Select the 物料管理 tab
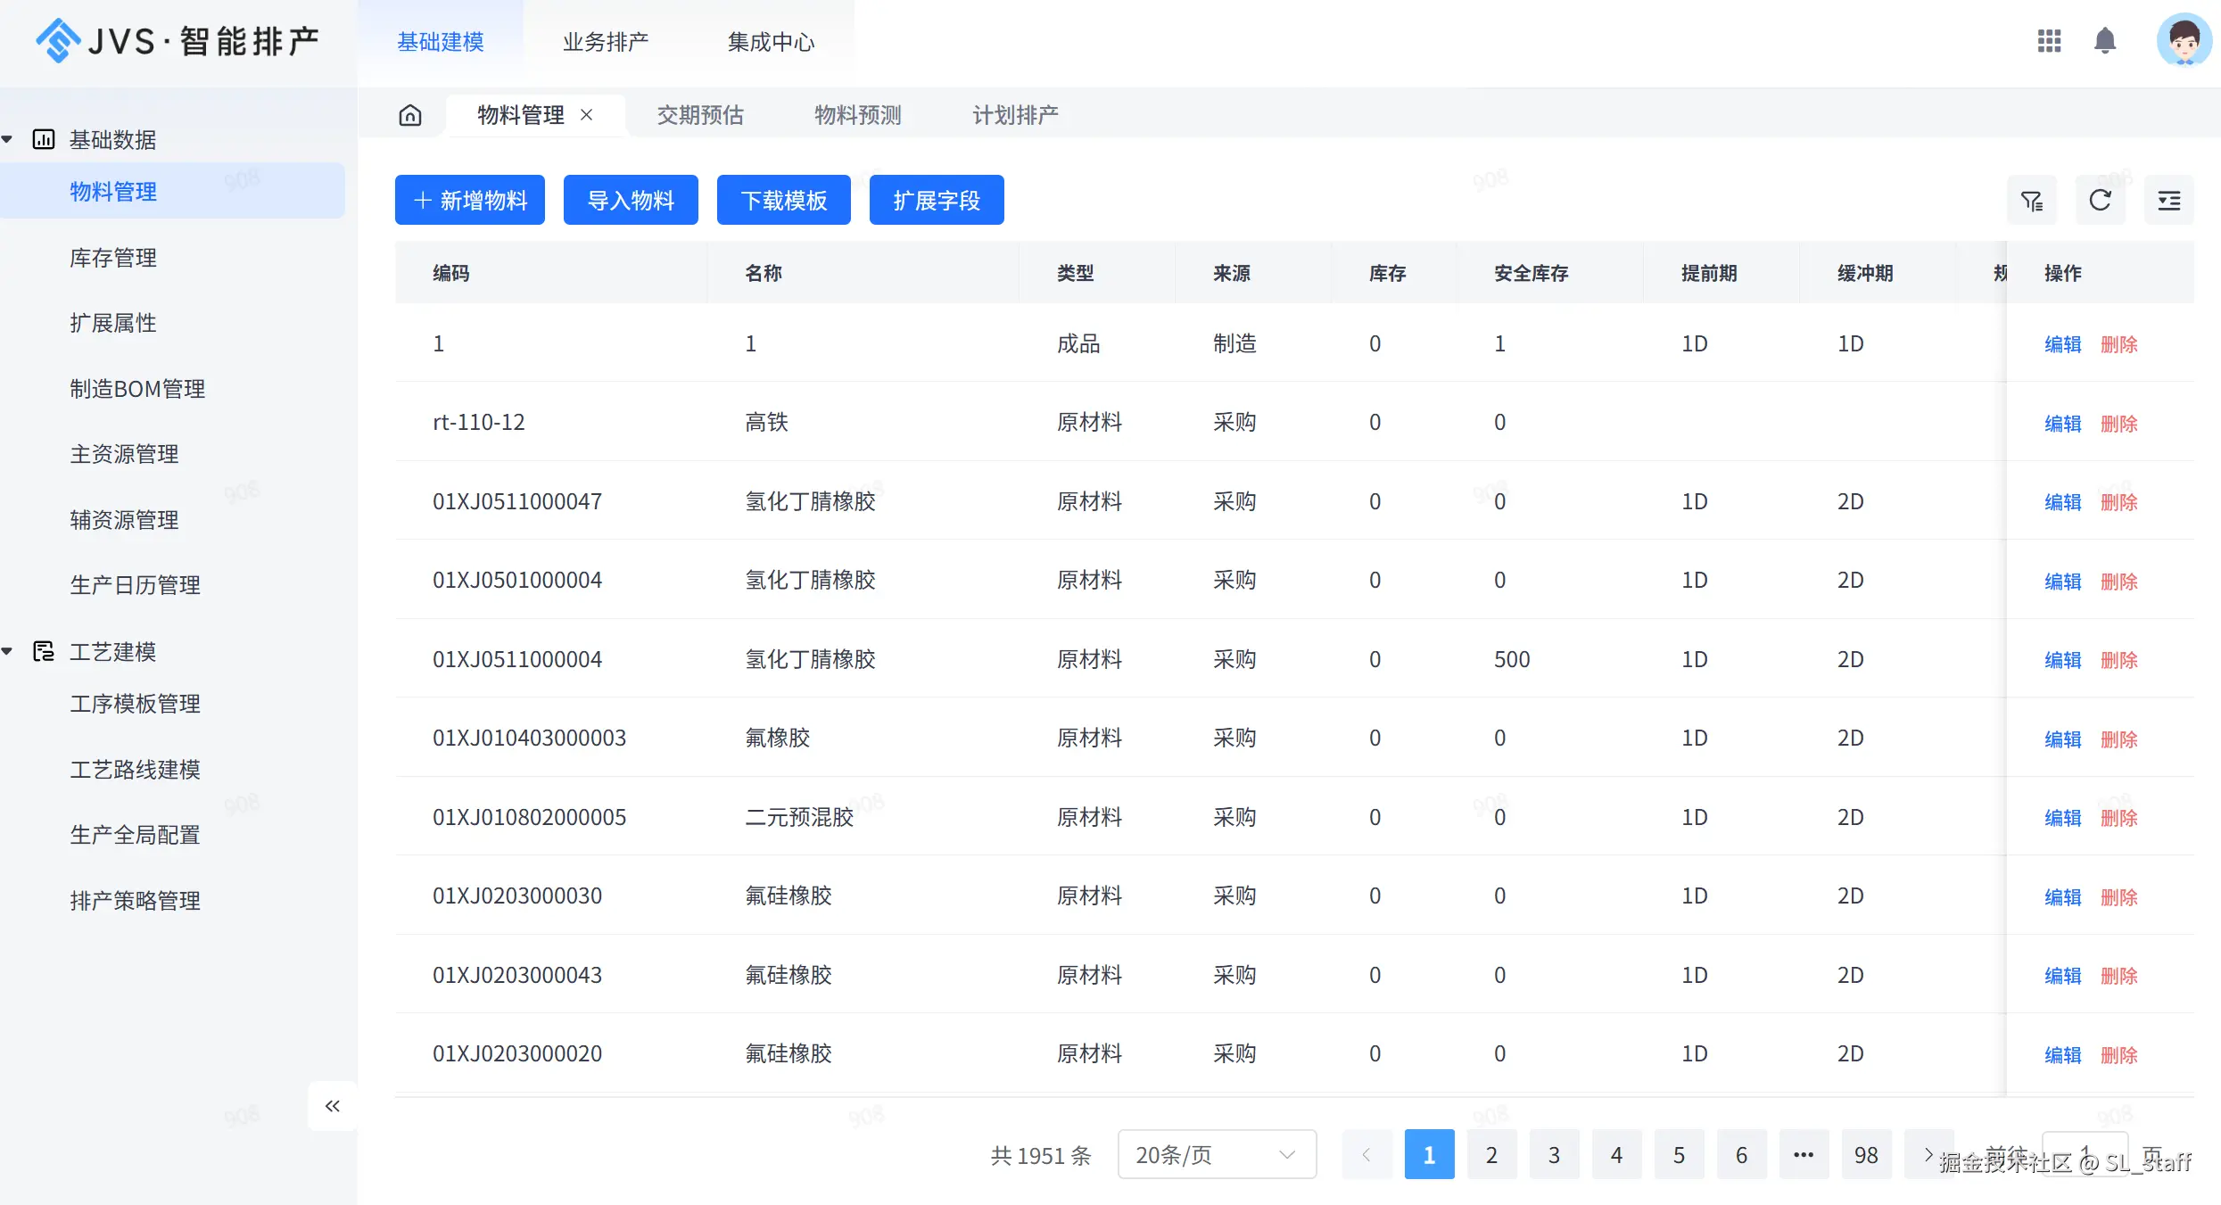This screenshot has height=1205, width=2221. coord(521,115)
